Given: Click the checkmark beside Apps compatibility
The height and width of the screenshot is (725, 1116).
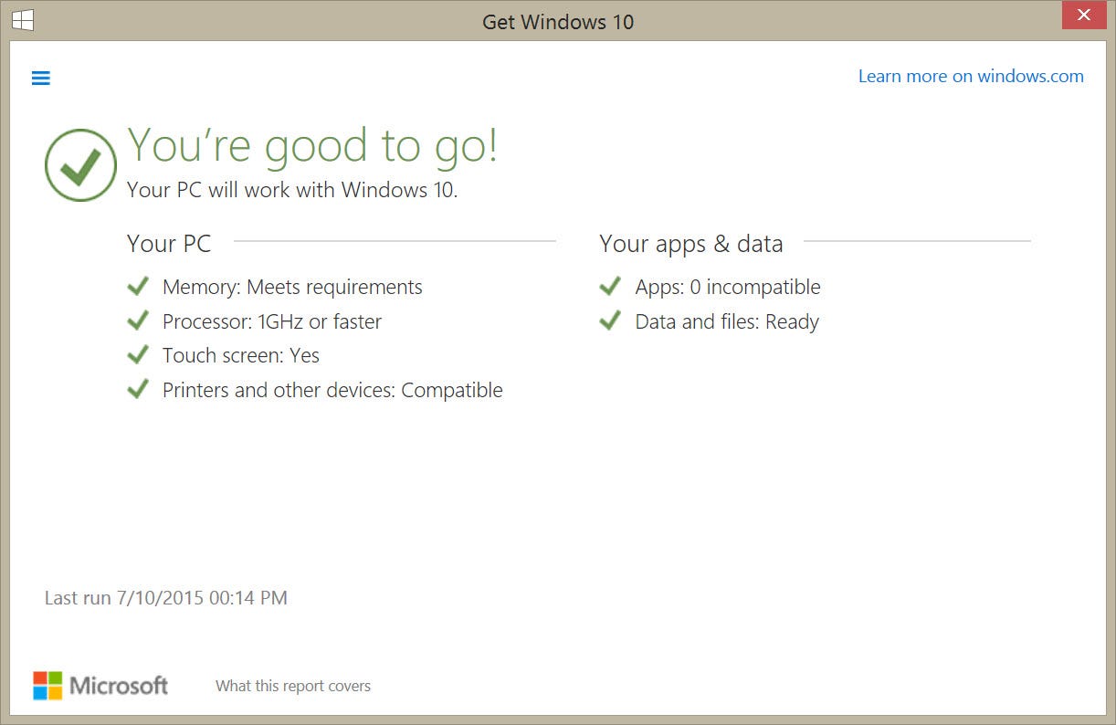Looking at the screenshot, I should (610, 286).
